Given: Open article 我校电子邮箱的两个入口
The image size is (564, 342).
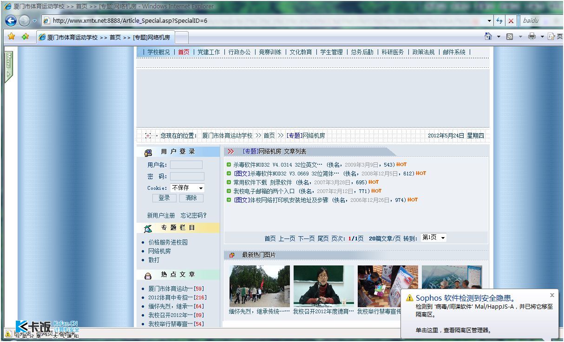Looking at the screenshot, I should coord(264,191).
